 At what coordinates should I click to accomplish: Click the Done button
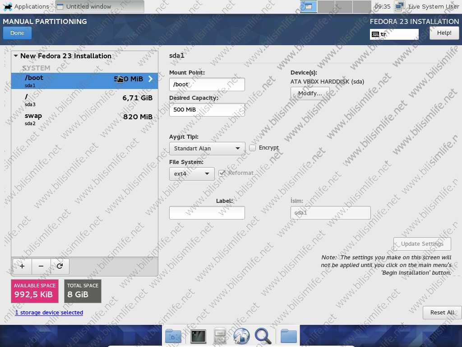click(x=18, y=33)
